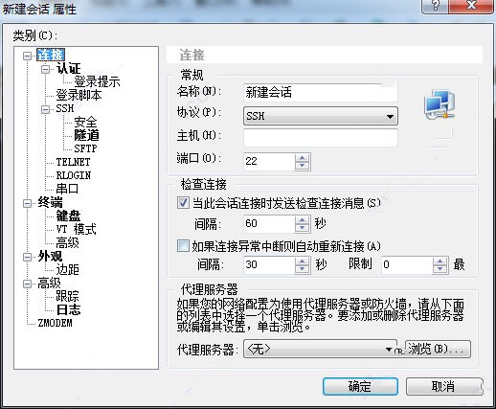
Task: Click the help question mark button
Action: click(x=436, y=6)
